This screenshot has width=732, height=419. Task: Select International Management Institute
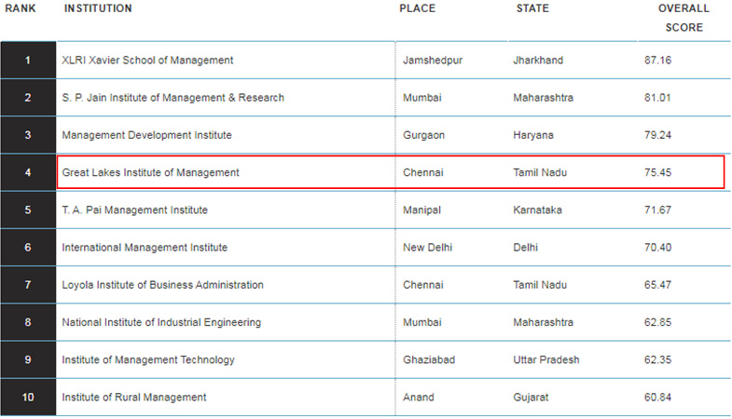(145, 248)
